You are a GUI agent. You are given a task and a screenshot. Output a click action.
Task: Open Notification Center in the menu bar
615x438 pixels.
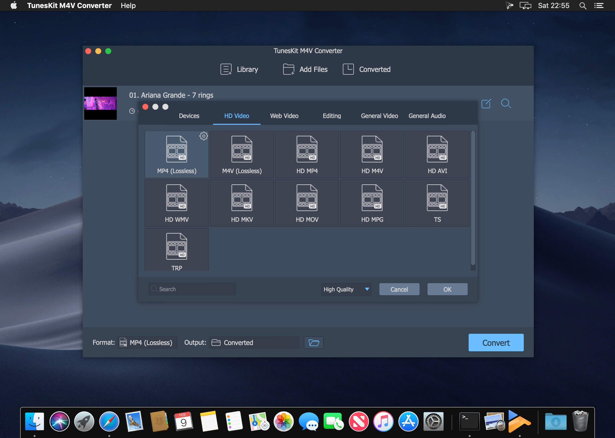tap(599, 6)
